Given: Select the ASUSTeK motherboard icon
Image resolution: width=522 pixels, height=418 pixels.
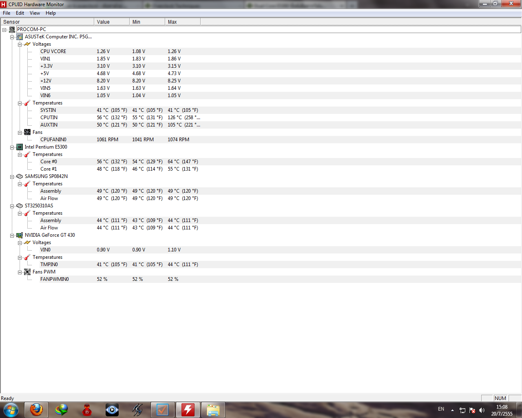Looking at the screenshot, I should click(20, 37).
